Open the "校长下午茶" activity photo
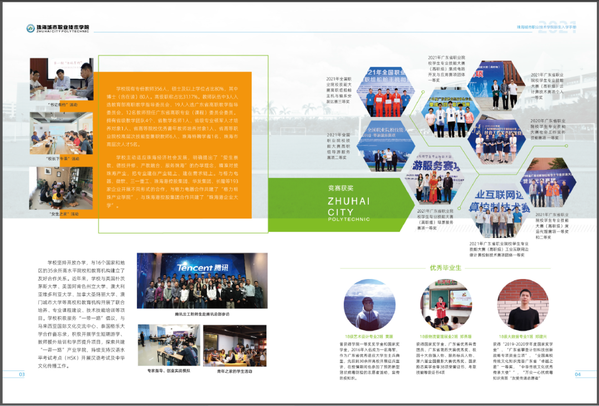Viewport: 599px width, 406px height. click(61, 133)
